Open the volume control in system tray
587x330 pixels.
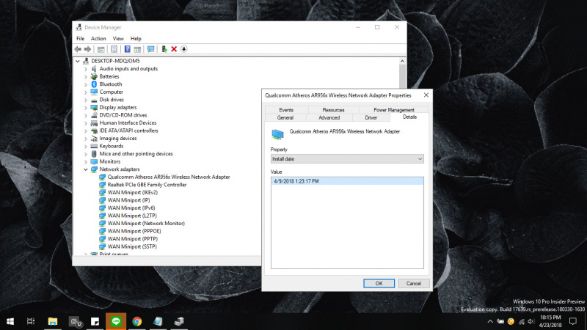pyautogui.click(x=531, y=321)
